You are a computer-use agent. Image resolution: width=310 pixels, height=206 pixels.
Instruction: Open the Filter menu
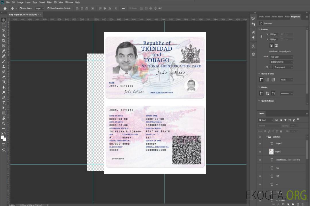(x=49, y=2)
